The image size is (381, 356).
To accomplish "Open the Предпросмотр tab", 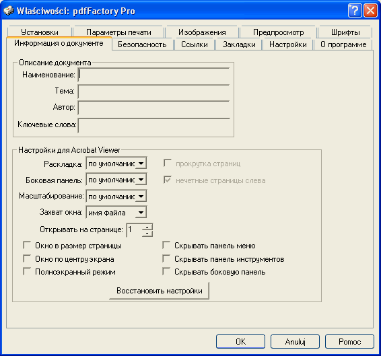I will pos(278,32).
